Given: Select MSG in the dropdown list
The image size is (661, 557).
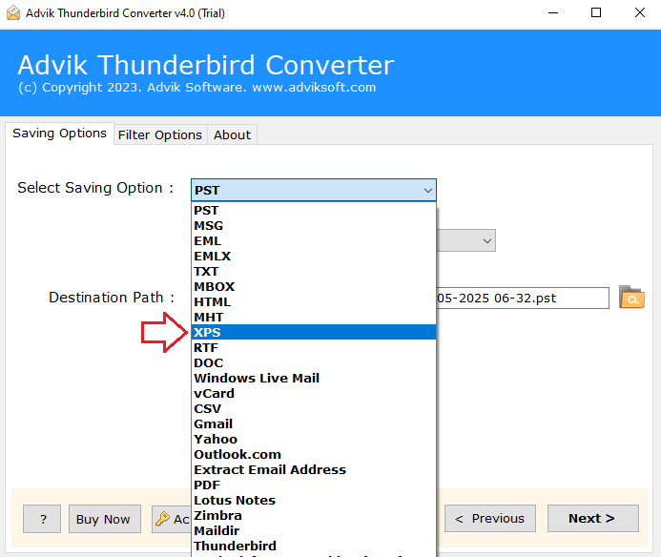Looking at the screenshot, I should click(313, 226).
